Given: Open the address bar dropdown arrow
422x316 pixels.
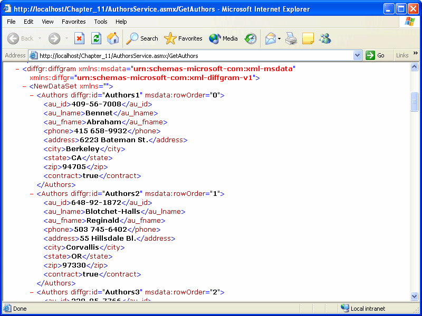Looking at the screenshot, I should [x=357, y=55].
